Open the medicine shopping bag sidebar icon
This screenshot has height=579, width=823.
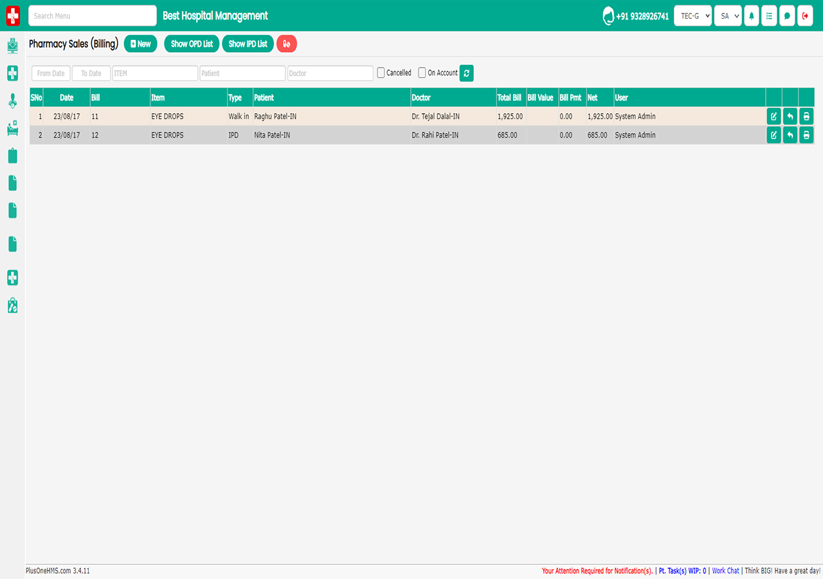[x=12, y=305]
